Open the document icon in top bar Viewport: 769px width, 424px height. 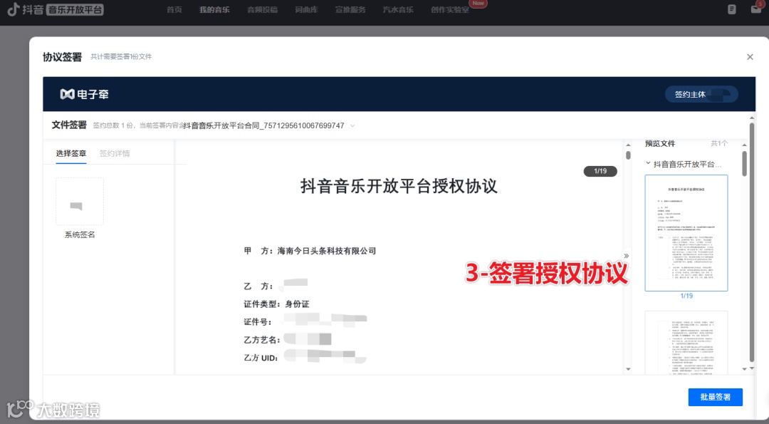pos(732,9)
